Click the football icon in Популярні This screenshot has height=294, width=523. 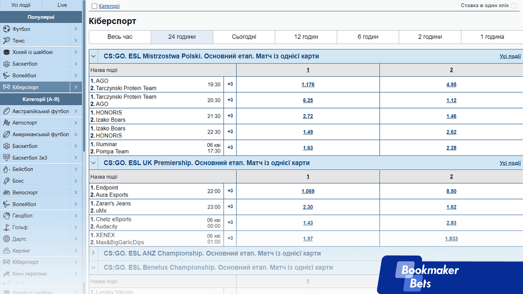(7, 29)
